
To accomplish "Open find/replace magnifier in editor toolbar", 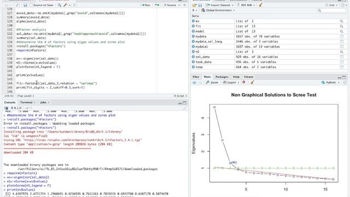I will pos(59,5).
